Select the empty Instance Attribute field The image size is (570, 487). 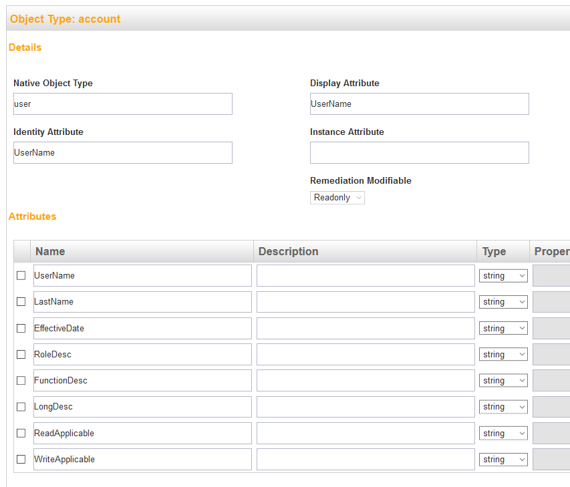tap(419, 153)
